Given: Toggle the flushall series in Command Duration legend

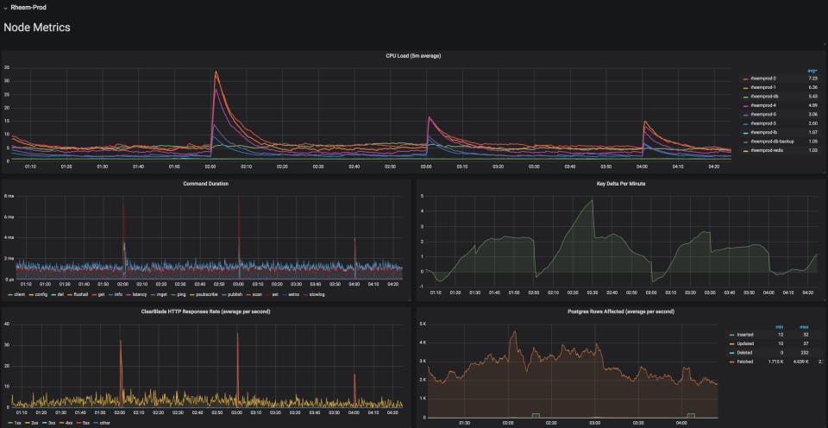Looking at the screenshot, I should tap(81, 294).
